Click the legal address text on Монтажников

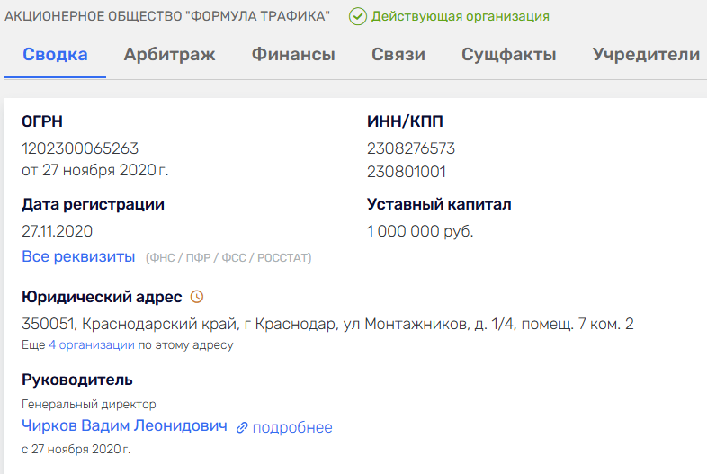click(x=327, y=324)
